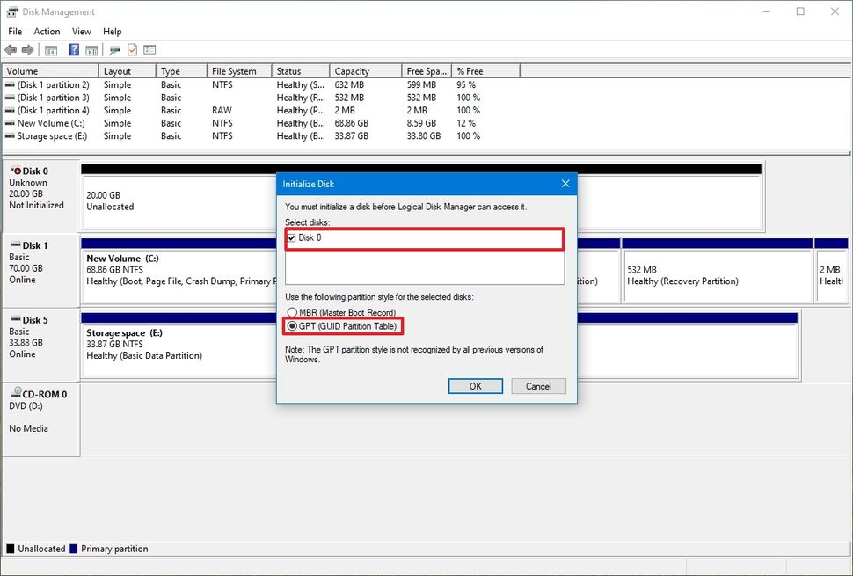Open the View menu
This screenshot has width=853, height=576.
point(81,31)
